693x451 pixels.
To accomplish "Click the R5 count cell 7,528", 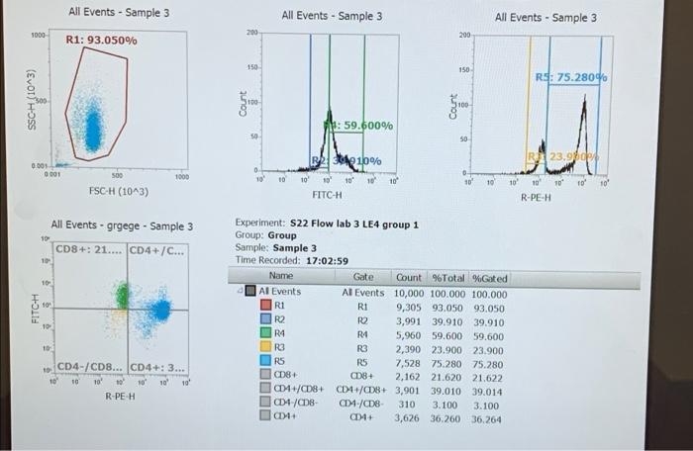I will pyautogui.click(x=409, y=364).
